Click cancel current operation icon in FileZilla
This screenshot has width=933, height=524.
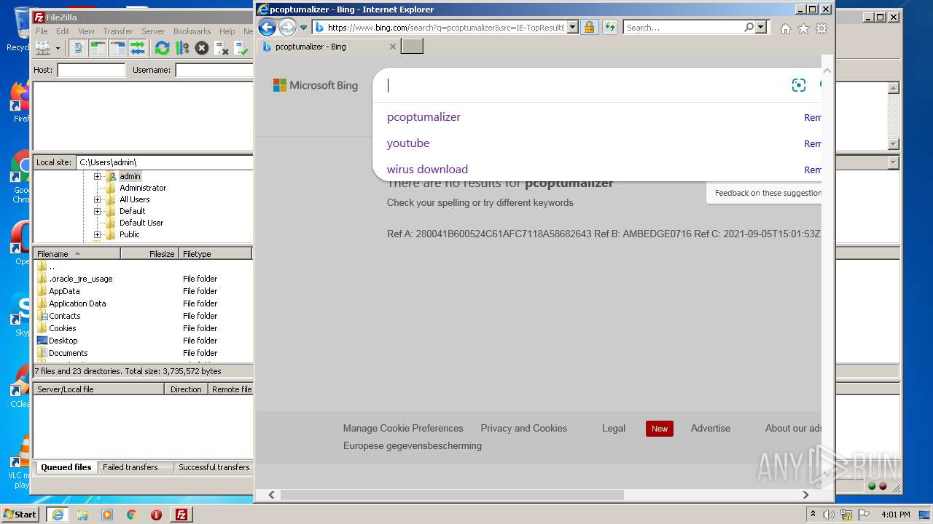click(x=202, y=48)
